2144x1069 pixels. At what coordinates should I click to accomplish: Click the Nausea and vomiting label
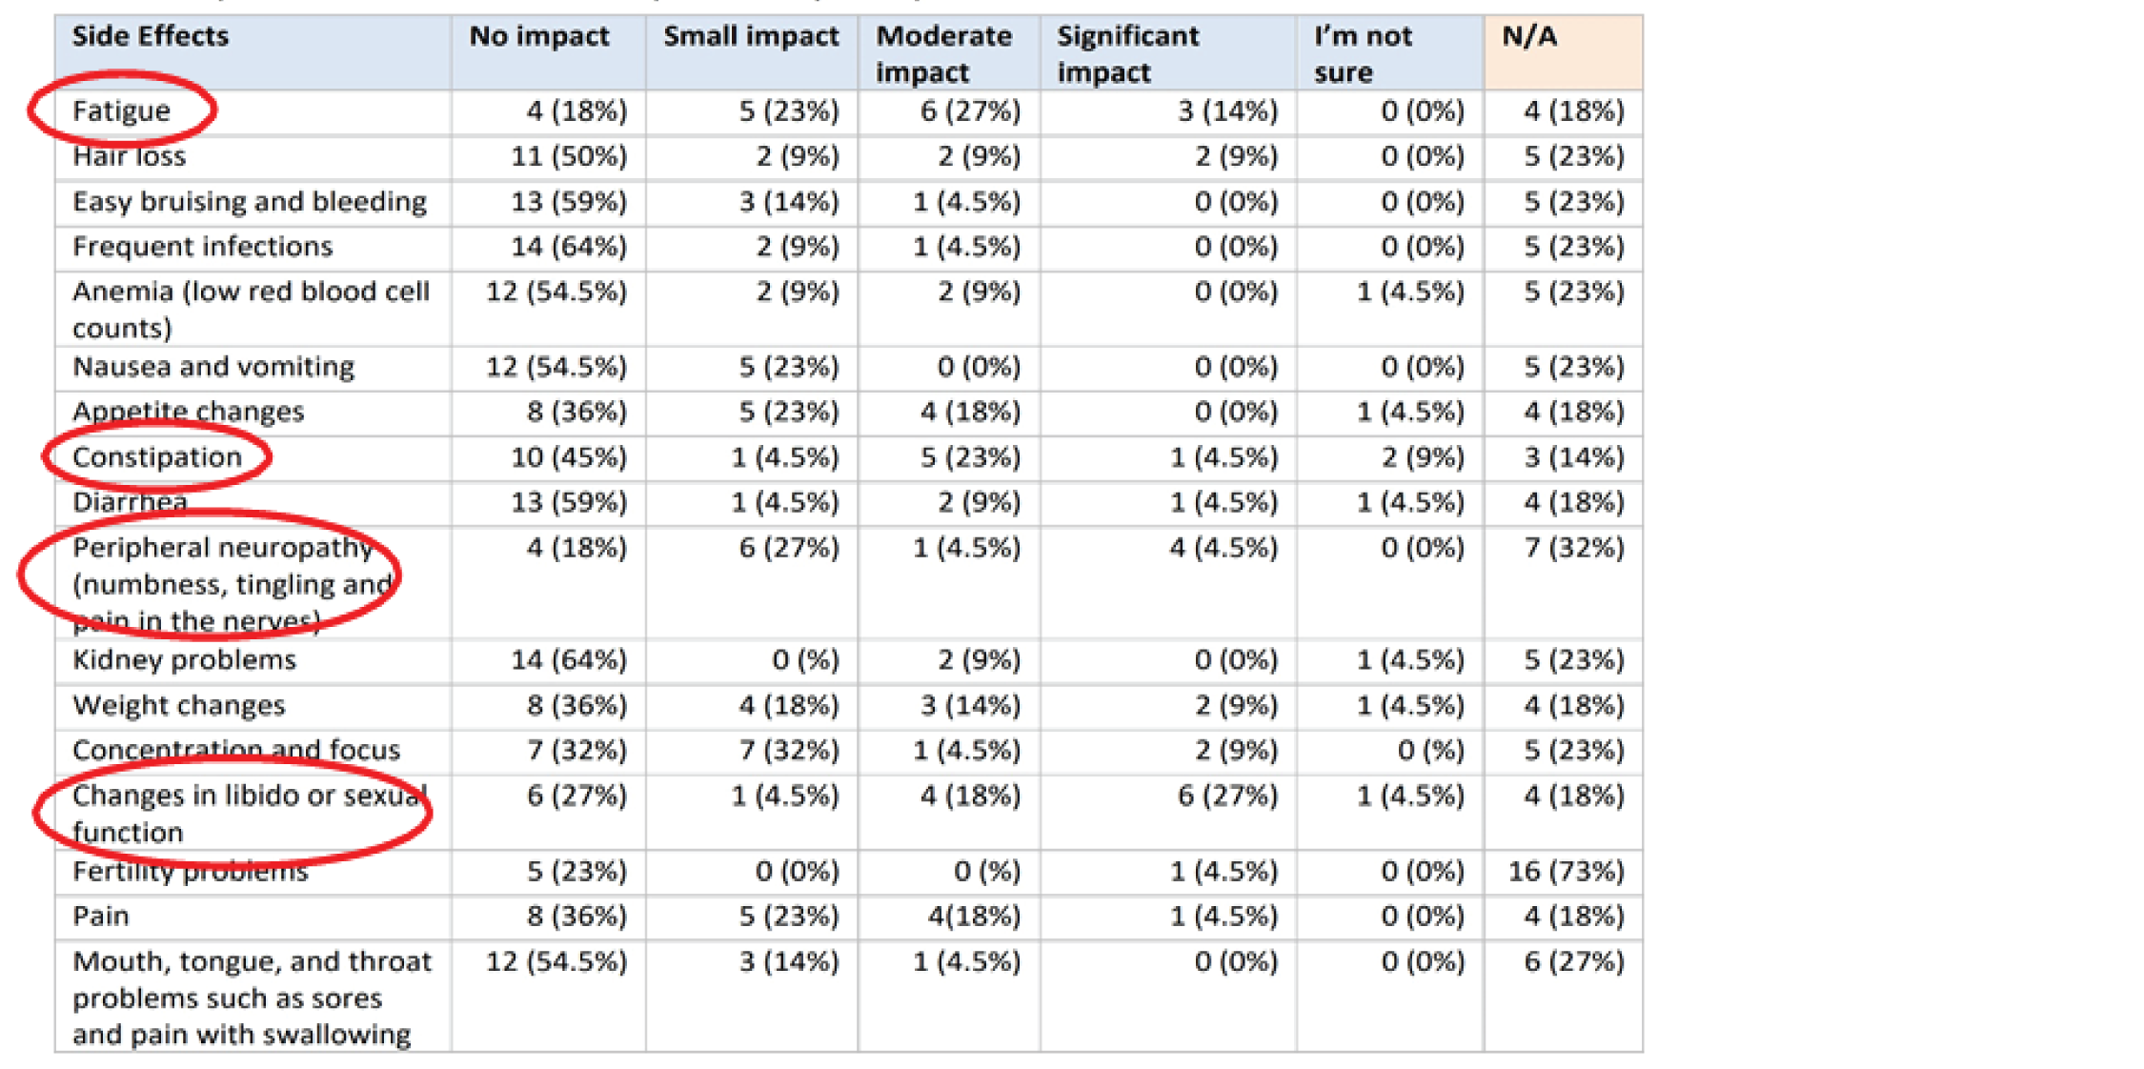pyautogui.click(x=213, y=367)
